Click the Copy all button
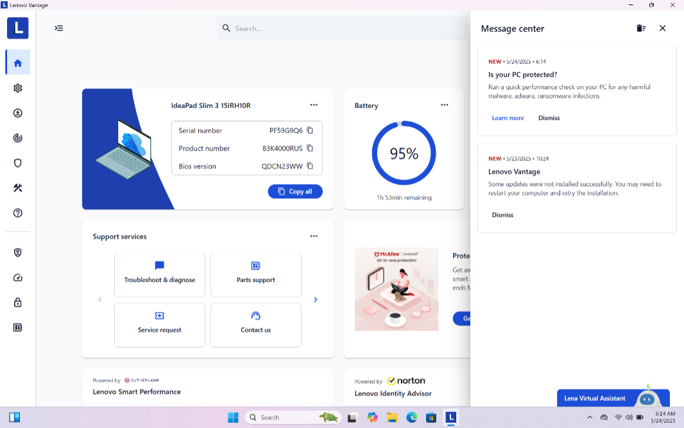The width and height of the screenshot is (684, 428). click(295, 191)
